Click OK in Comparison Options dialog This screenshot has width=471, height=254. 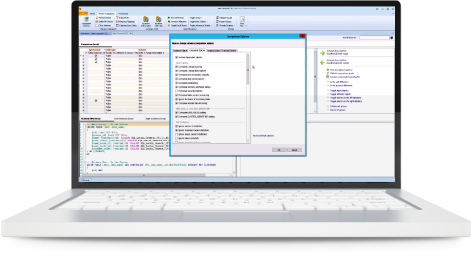[x=279, y=150]
